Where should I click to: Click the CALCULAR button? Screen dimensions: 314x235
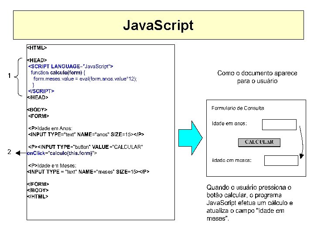pos(259,142)
